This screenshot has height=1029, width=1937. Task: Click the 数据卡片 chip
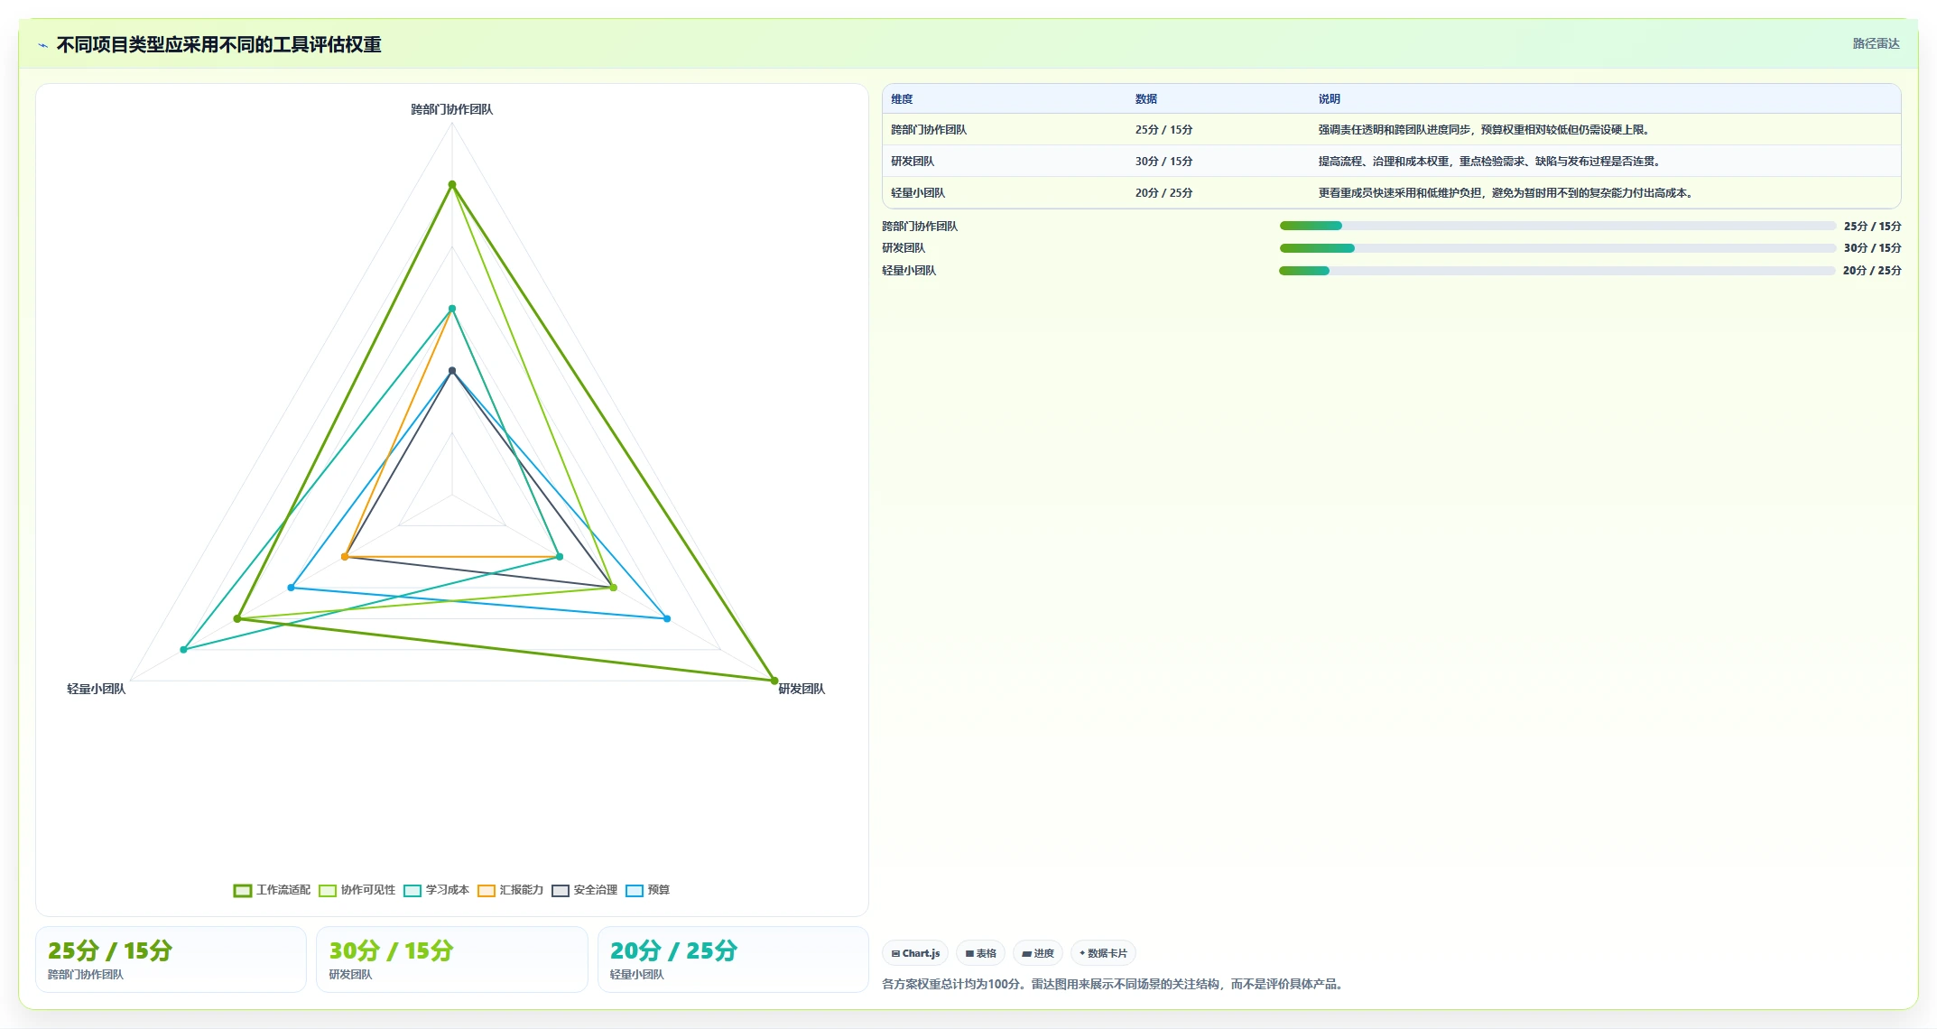(1103, 953)
